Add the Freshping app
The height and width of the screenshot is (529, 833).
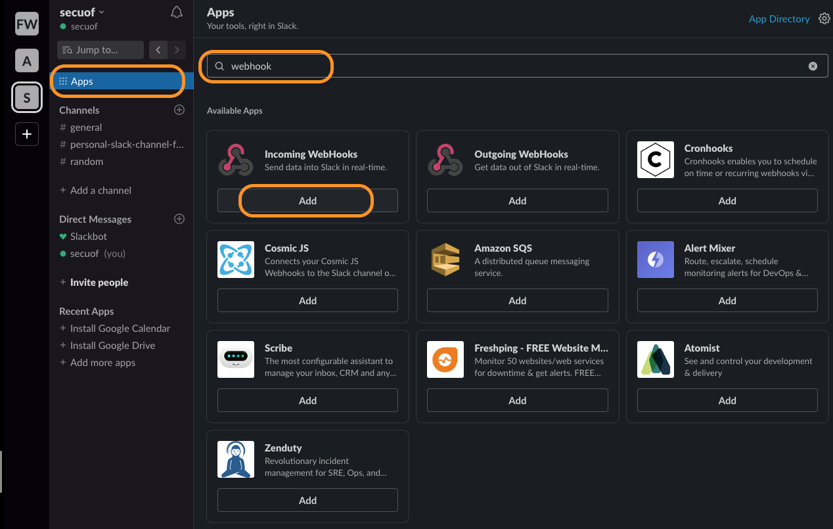518,400
